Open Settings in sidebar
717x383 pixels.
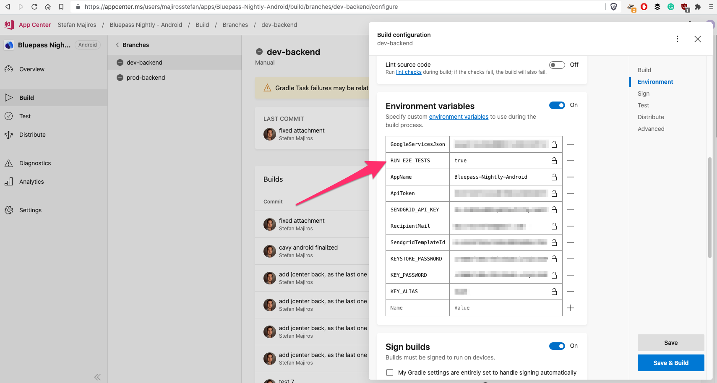click(54, 210)
